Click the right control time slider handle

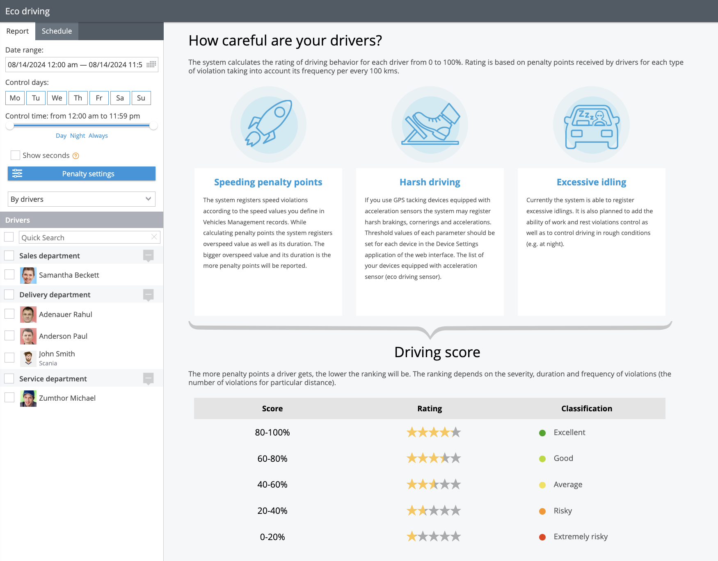(153, 126)
